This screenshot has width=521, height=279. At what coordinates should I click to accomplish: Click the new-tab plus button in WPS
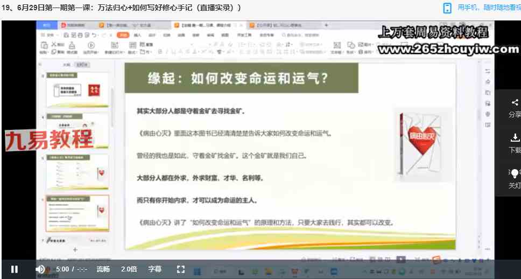[326, 25]
